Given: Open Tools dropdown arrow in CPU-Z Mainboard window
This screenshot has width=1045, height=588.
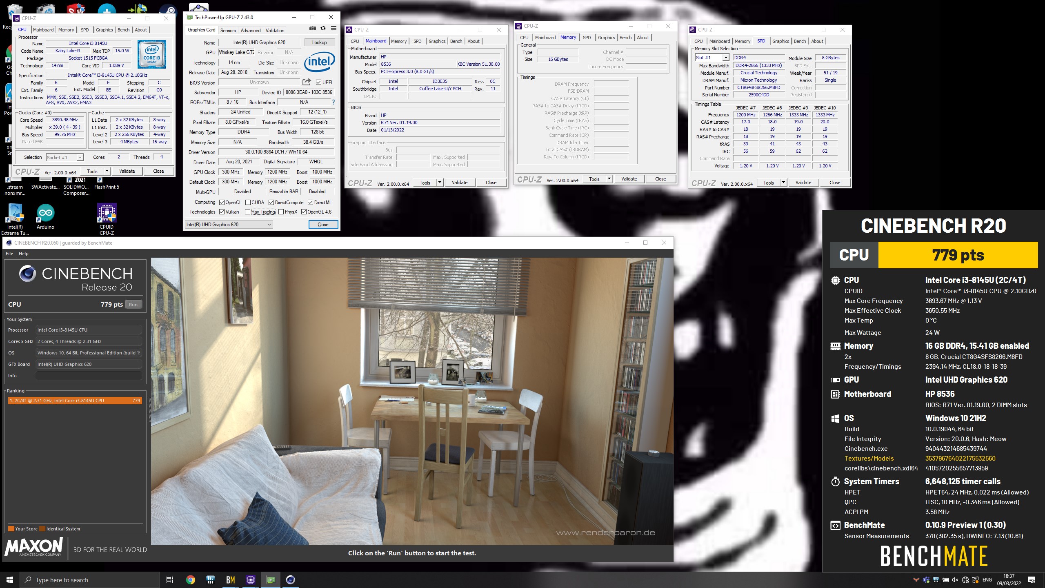Looking at the screenshot, I should coord(440,183).
